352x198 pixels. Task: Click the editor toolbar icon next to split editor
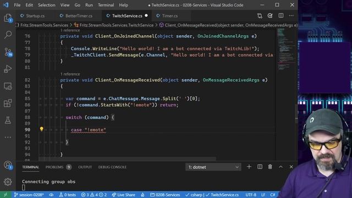click(x=270, y=16)
